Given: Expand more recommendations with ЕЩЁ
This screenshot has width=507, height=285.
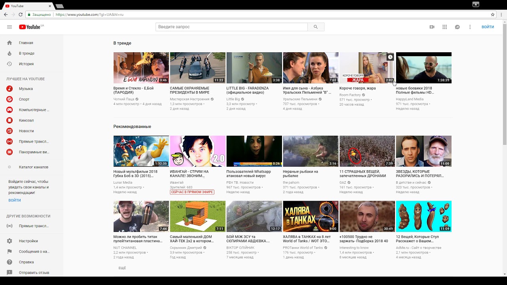Looking at the screenshot, I should (x=122, y=268).
